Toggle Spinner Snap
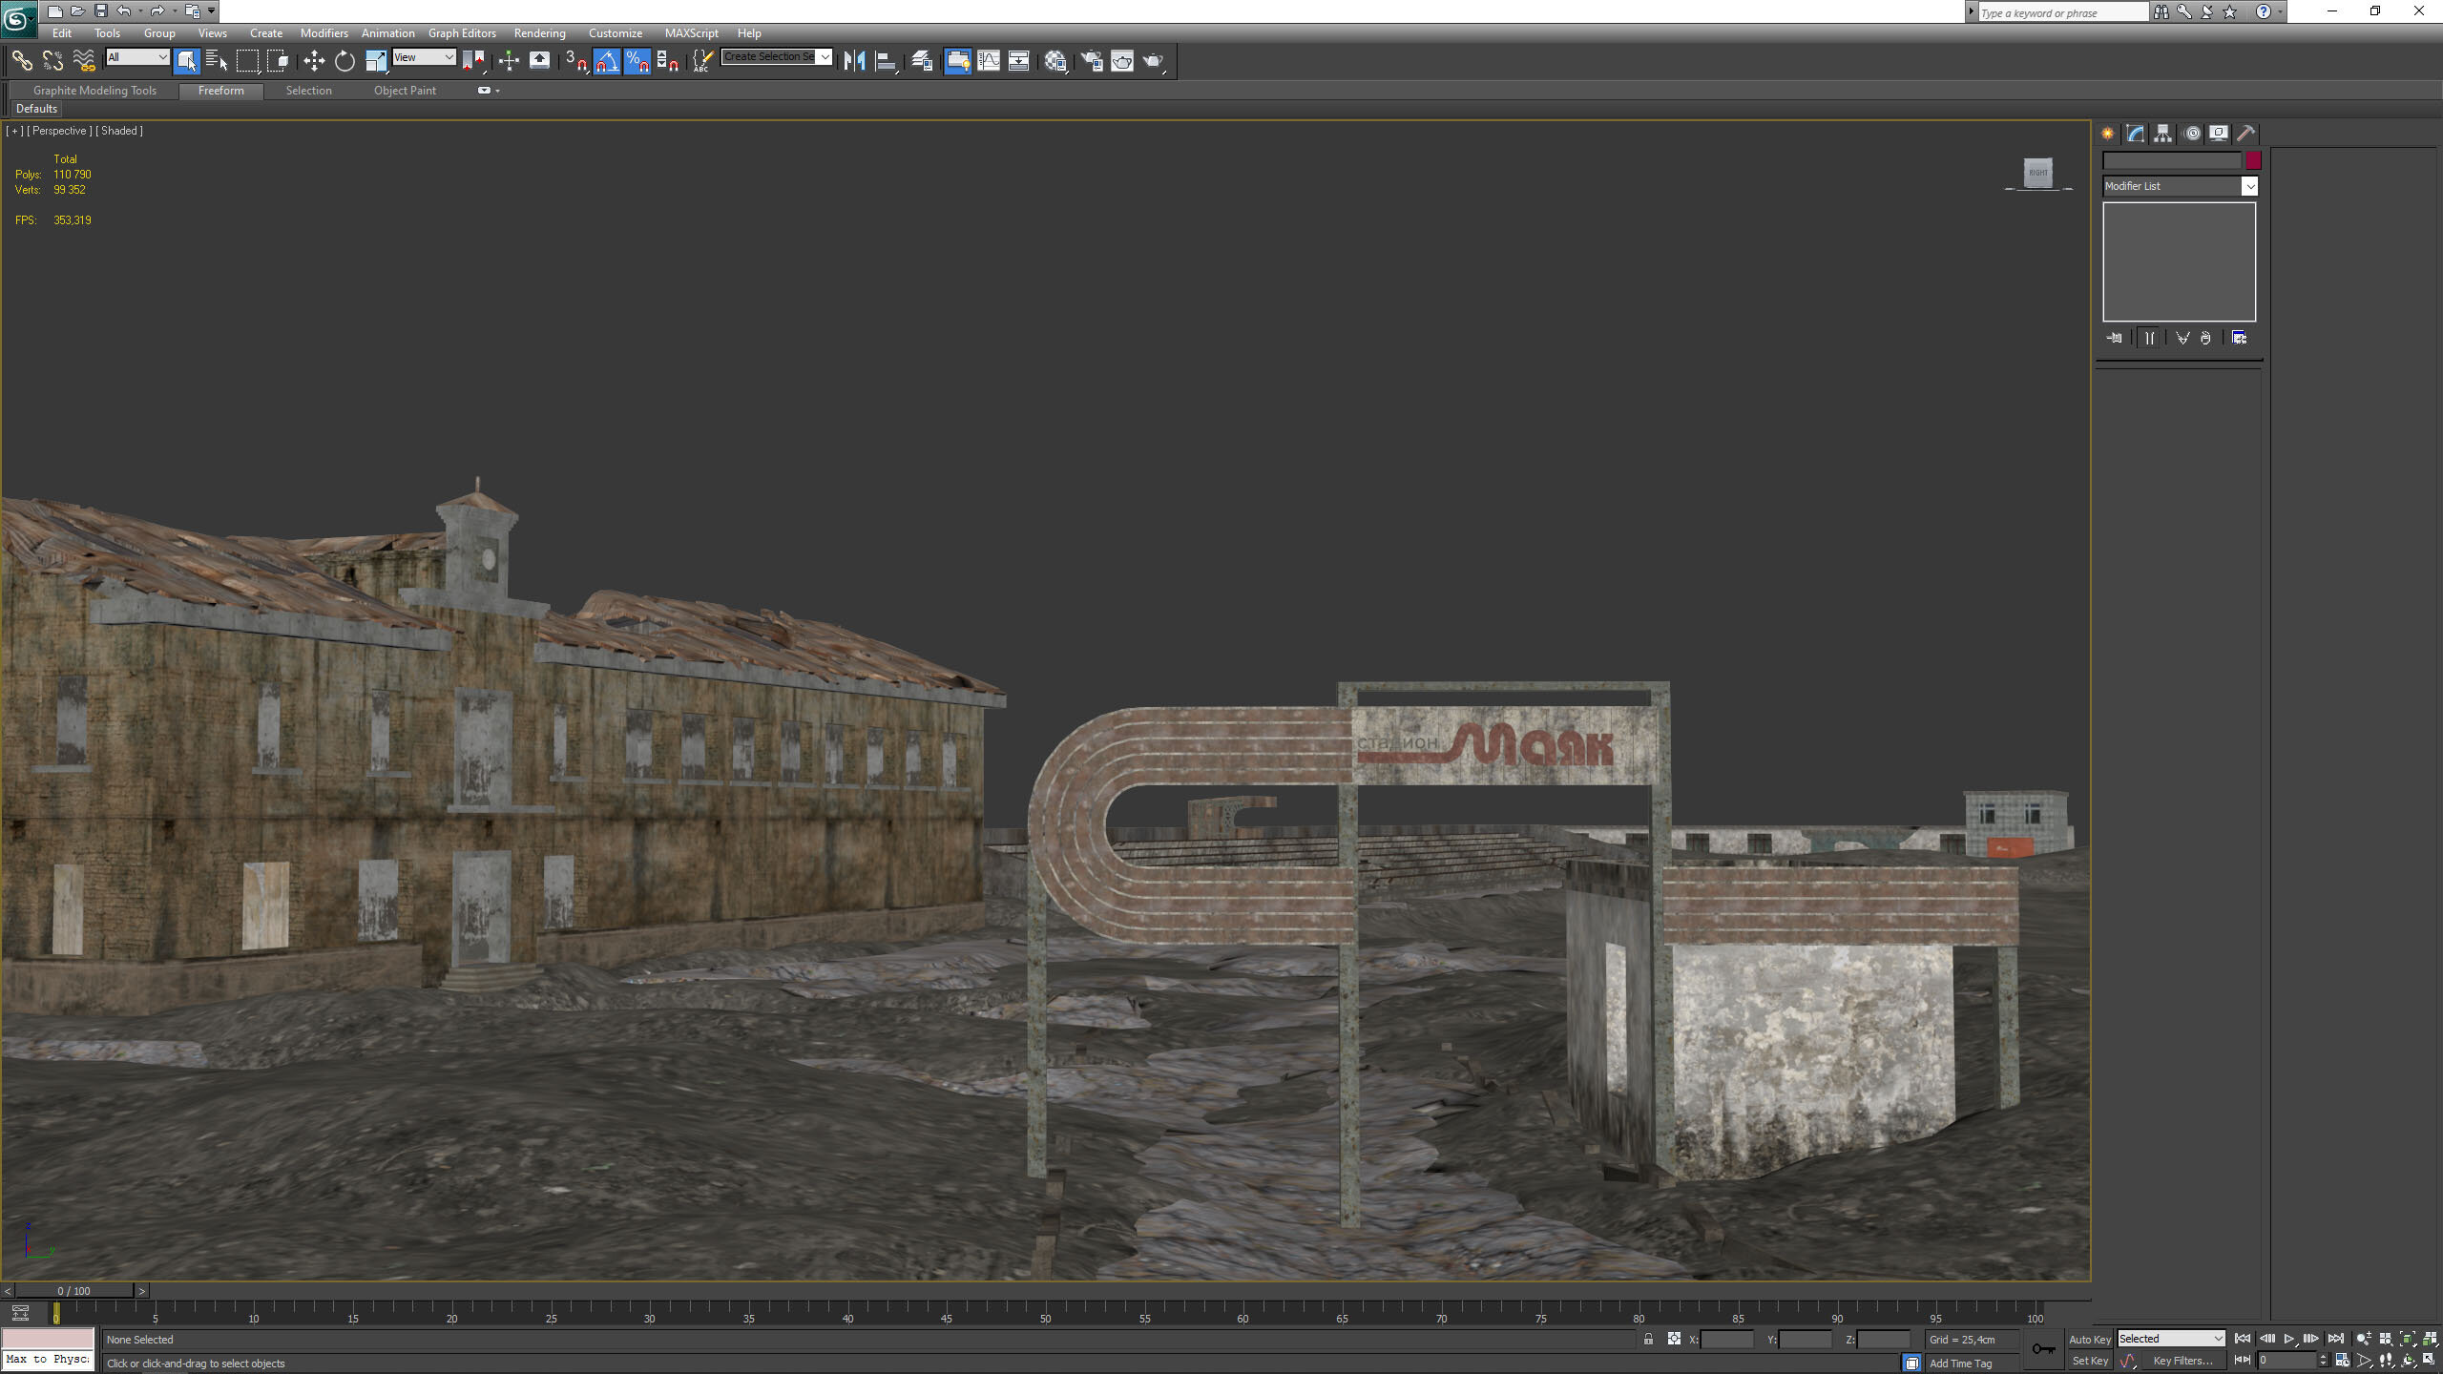Image resolution: width=2443 pixels, height=1374 pixels. coord(668,61)
